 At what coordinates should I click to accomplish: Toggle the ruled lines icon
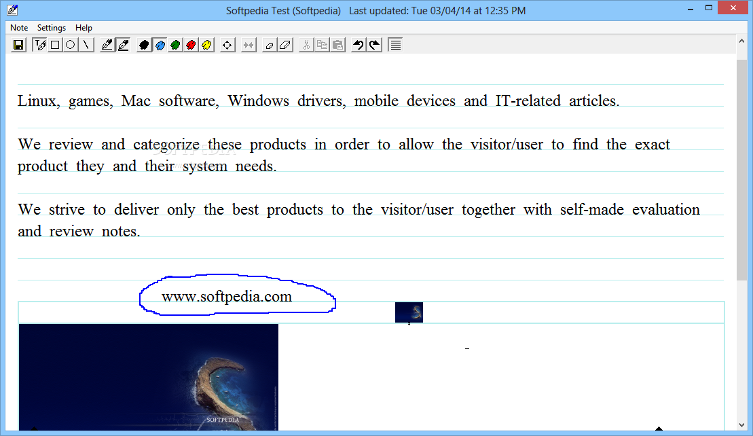[395, 45]
